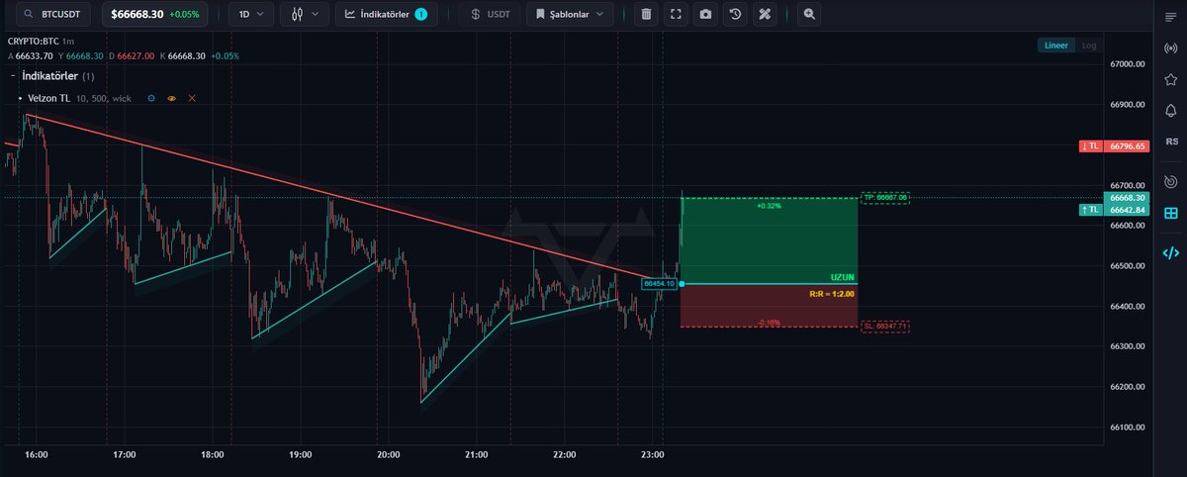This screenshot has height=477, width=1187.
Task: Click the R:R = 1:2.00 label
Action: (832, 294)
